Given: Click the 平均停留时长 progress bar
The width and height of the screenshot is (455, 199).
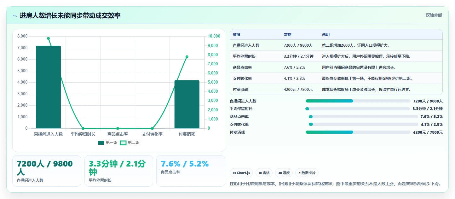Looking at the screenshot, I should click(358, 109).
